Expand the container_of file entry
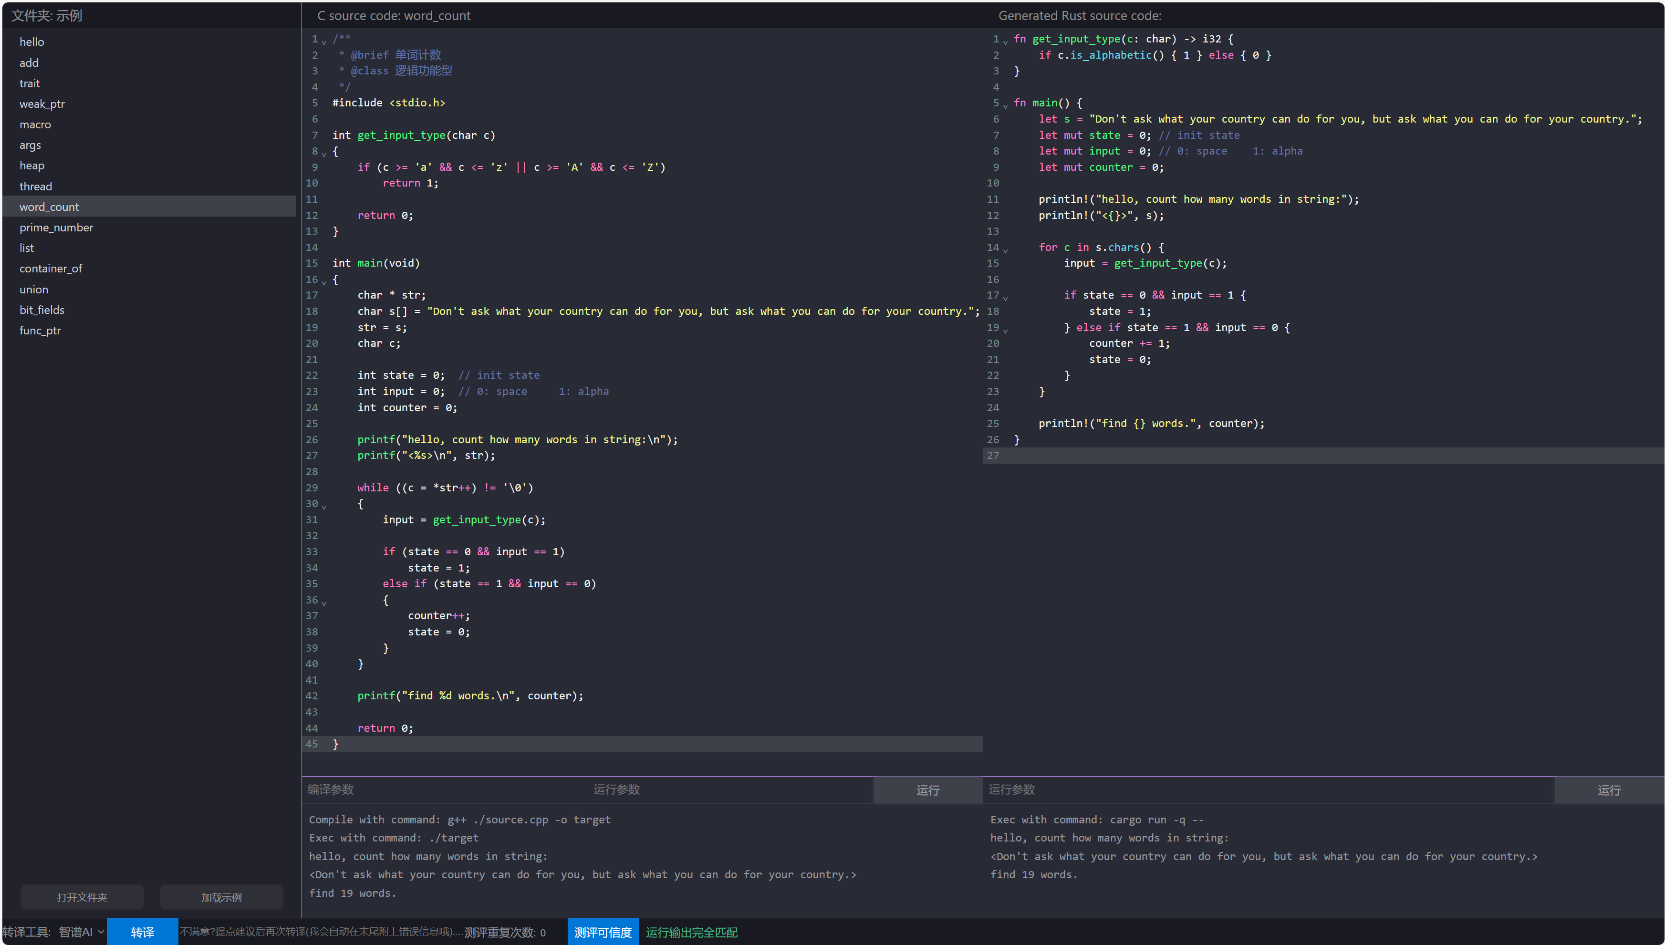 pos(52,268)
